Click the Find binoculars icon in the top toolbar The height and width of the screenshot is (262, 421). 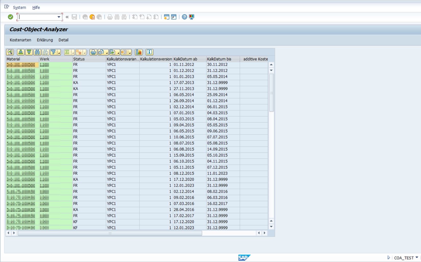117,17
